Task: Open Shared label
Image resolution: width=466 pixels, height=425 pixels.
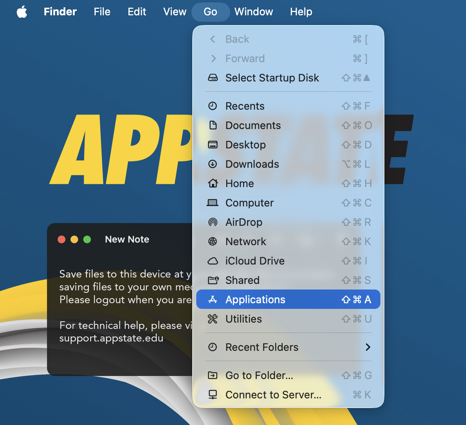Action: tap(242, 280)
